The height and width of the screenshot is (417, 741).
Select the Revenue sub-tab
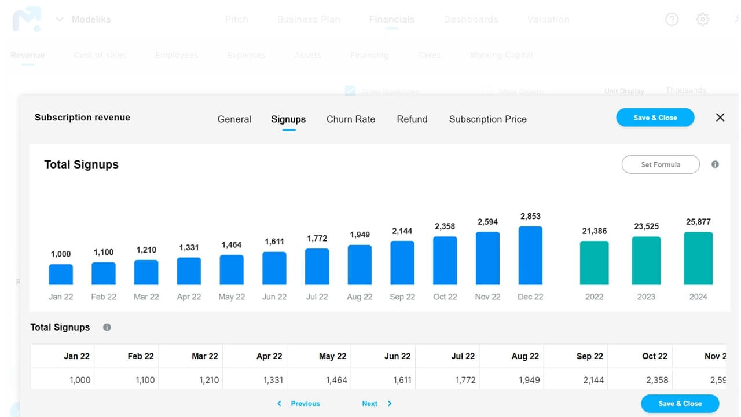(x=28, y=55)
